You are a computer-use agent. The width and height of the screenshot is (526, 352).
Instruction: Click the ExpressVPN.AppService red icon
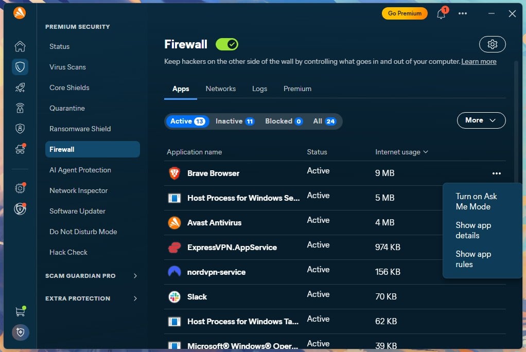coord(174,248)
